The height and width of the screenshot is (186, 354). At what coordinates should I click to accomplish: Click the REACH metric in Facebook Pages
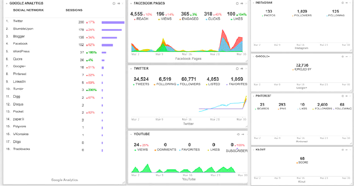point(141,16)
